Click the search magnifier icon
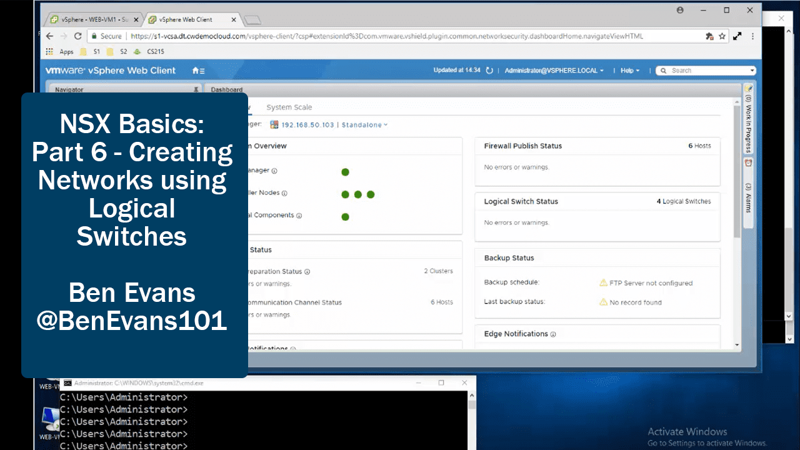The width and height of the screenshot is (800, 450). coord(663,70)
